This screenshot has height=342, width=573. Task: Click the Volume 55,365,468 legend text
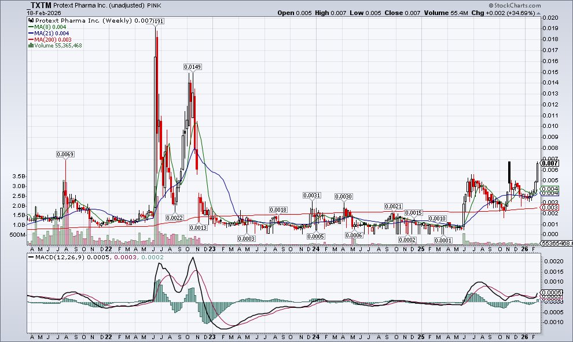(x=58, y=46)
